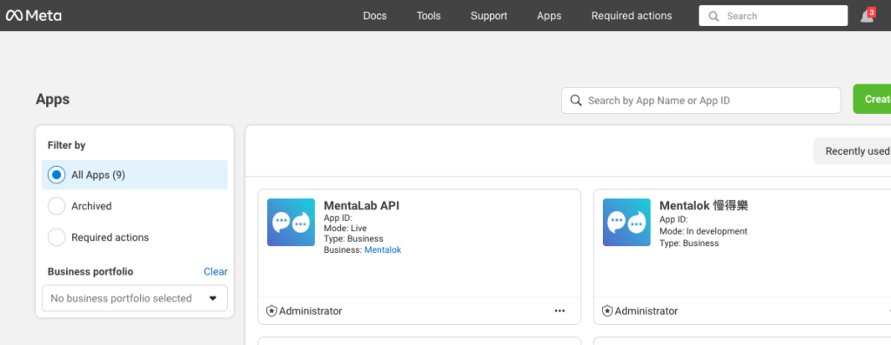Select the Required actions filter radio

(57, 237)
